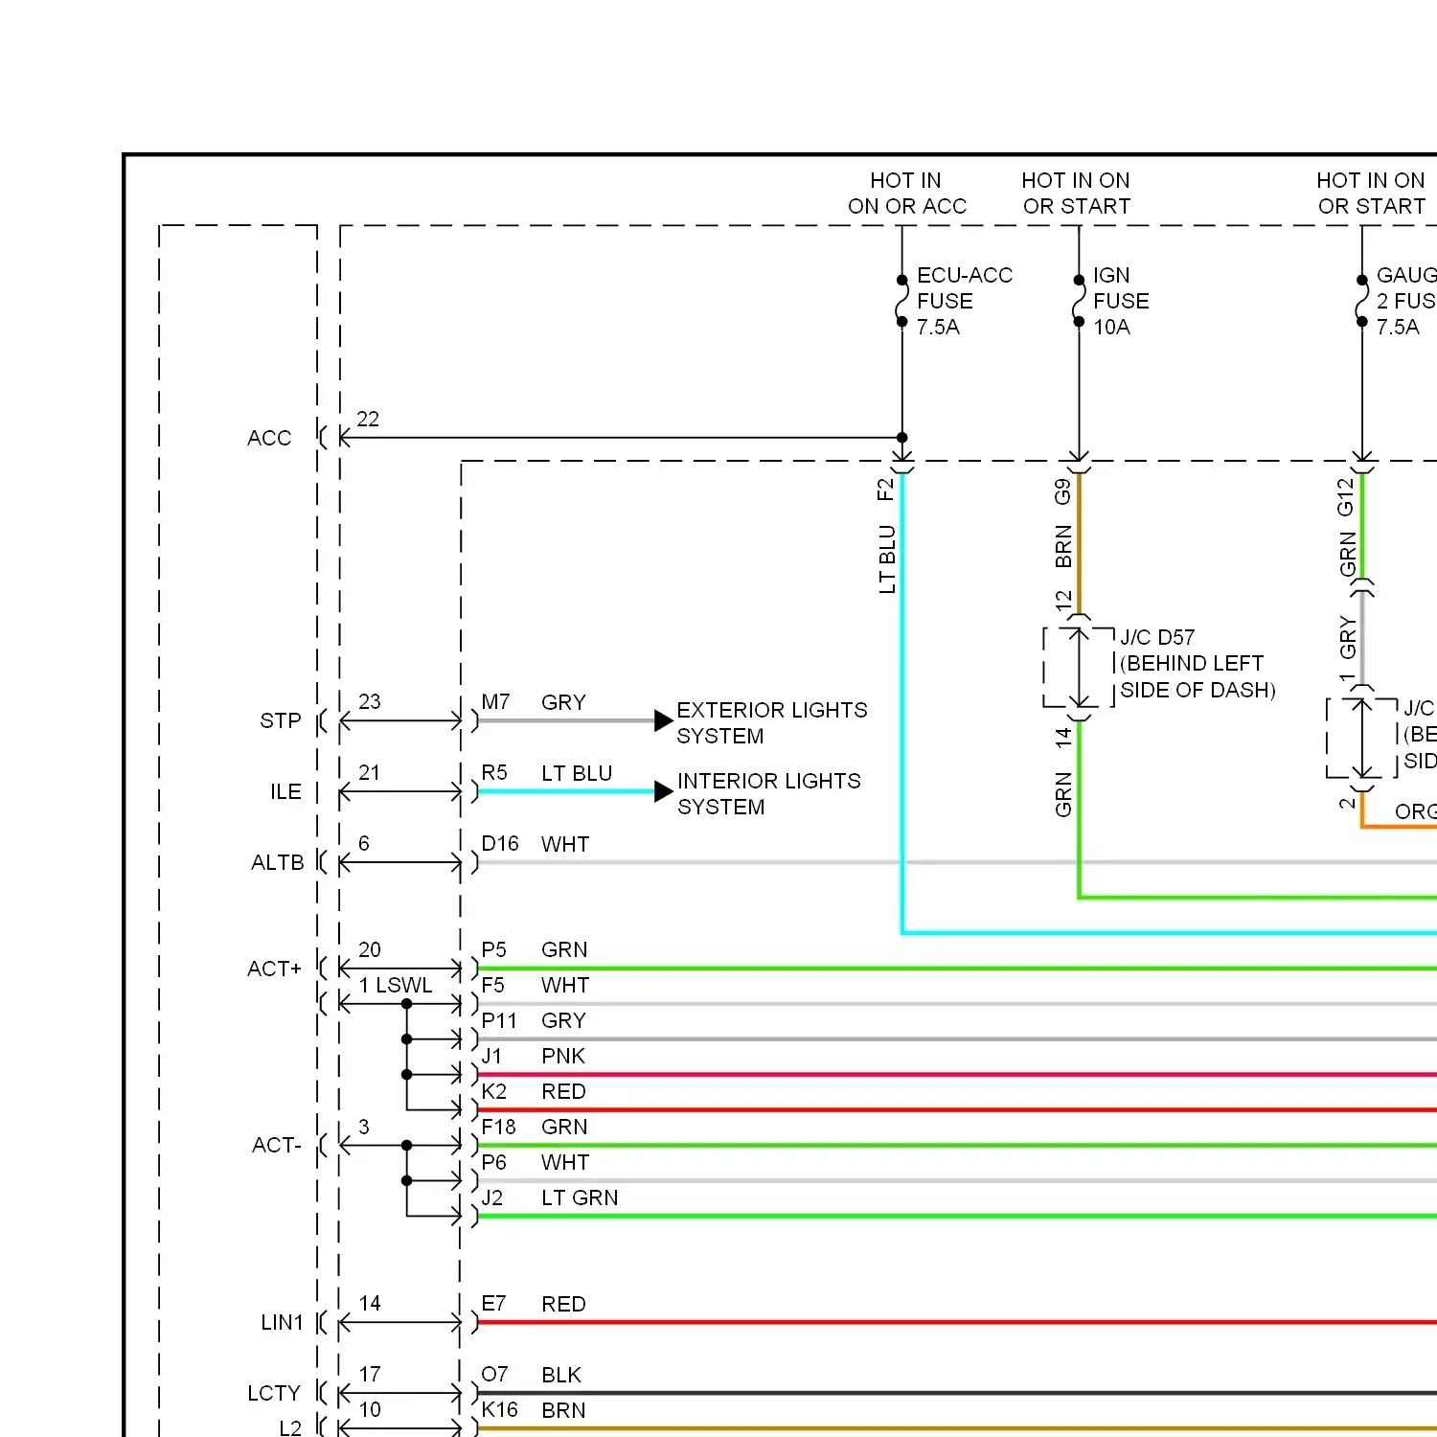Click the D16 connector label
1437x1437 pixels.
click(500, 844)
